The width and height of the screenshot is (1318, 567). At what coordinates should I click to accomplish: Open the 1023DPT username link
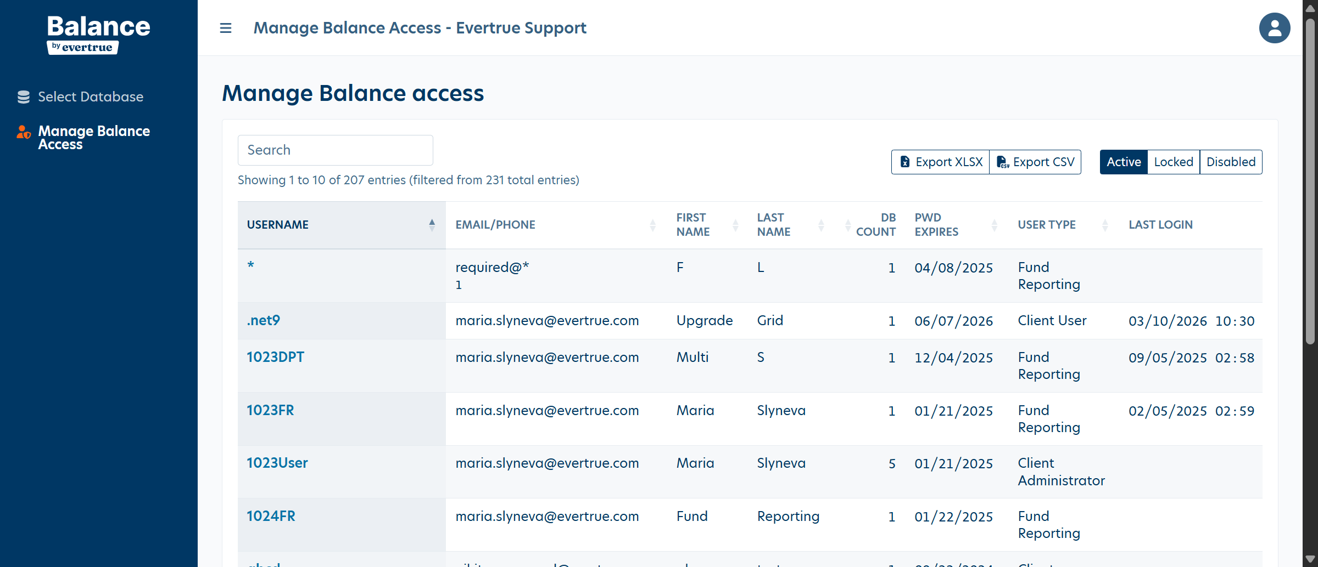pos(275,357)
